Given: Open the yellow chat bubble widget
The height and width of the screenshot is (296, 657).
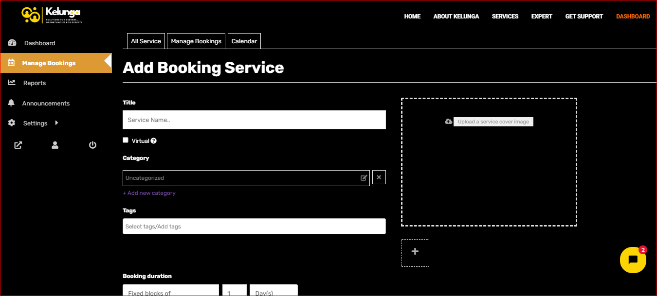Looking at the screenshot, I should pos(633,260).
